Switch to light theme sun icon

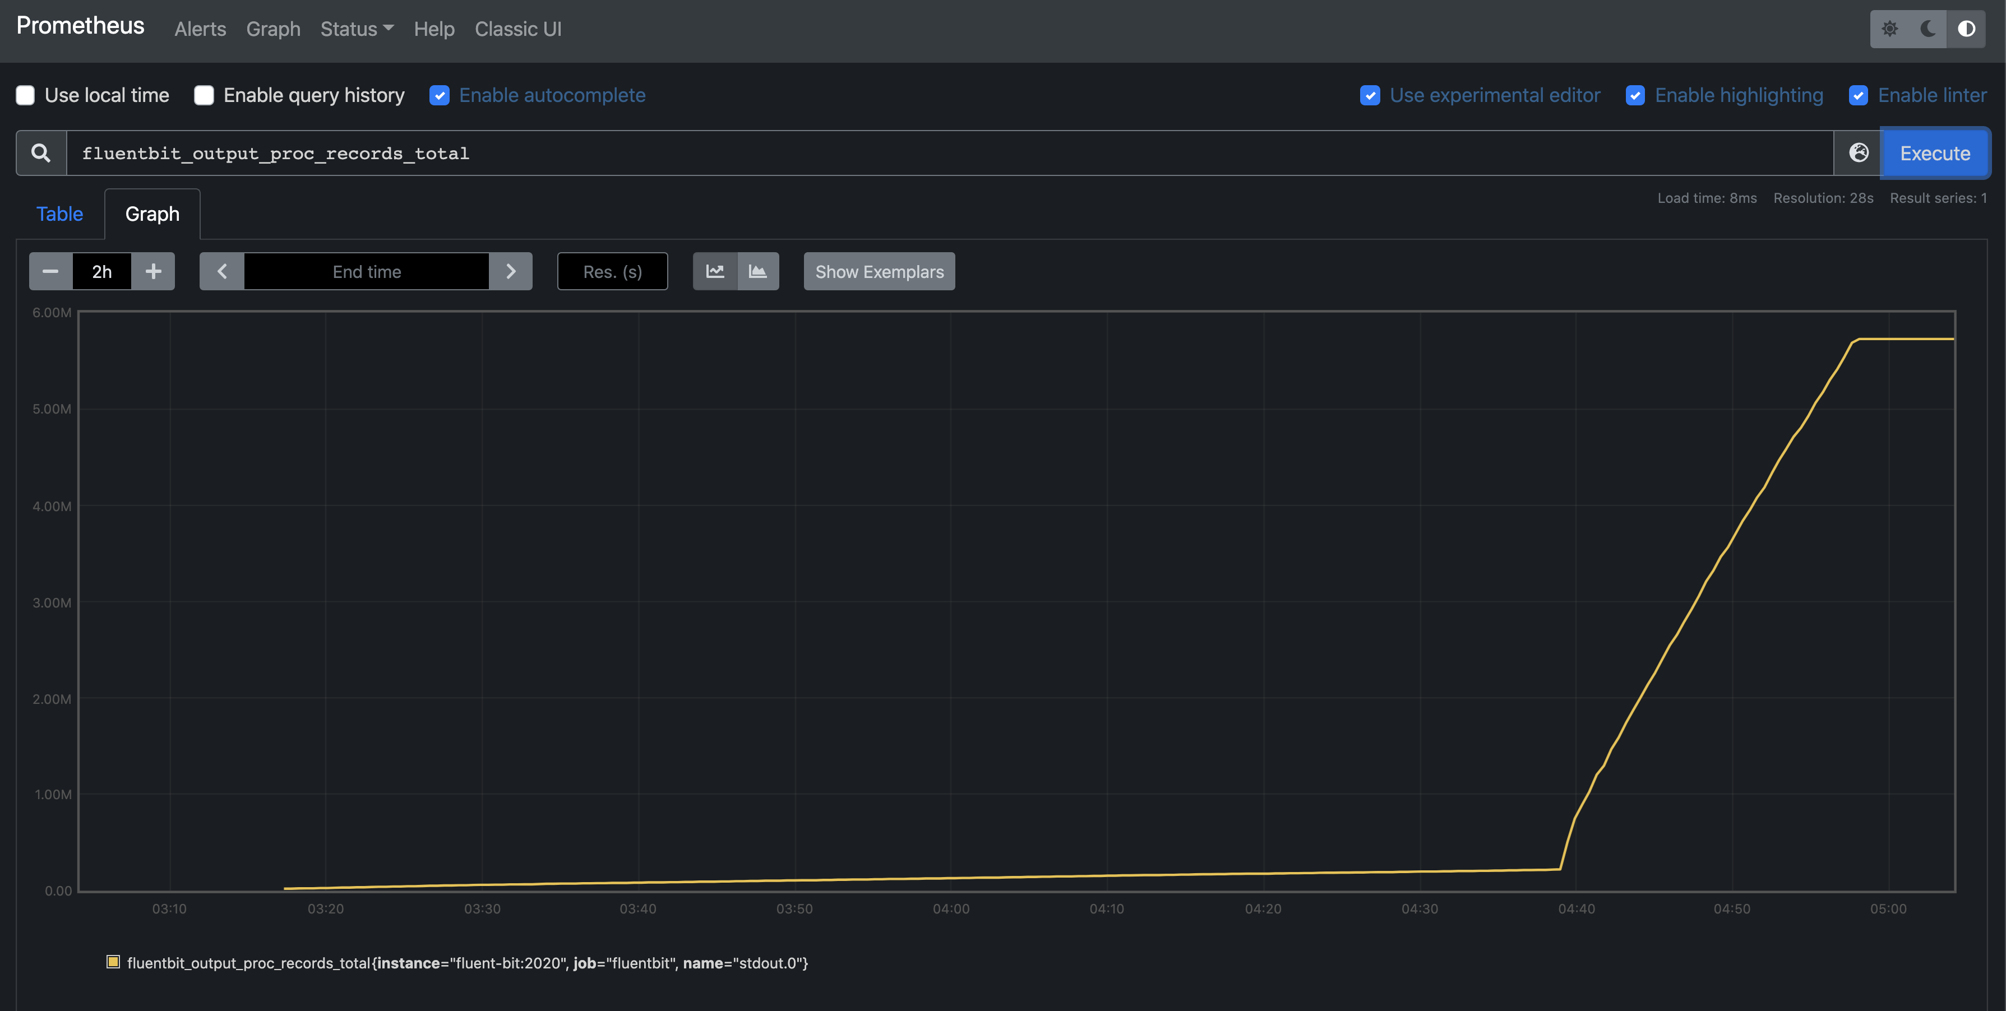[1890, 29]
